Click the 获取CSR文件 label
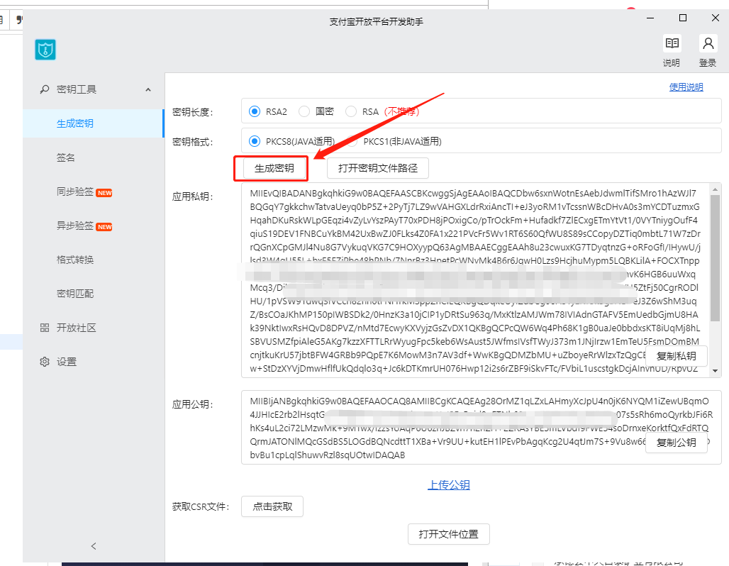This screenshot has width=729, height=566. (x=201, y=506)
